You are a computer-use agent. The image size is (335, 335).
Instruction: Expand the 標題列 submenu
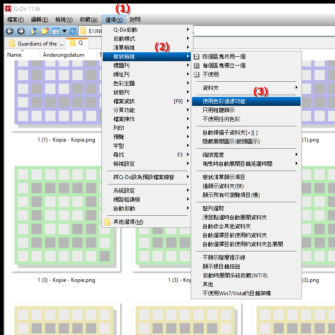click(147, 66)
